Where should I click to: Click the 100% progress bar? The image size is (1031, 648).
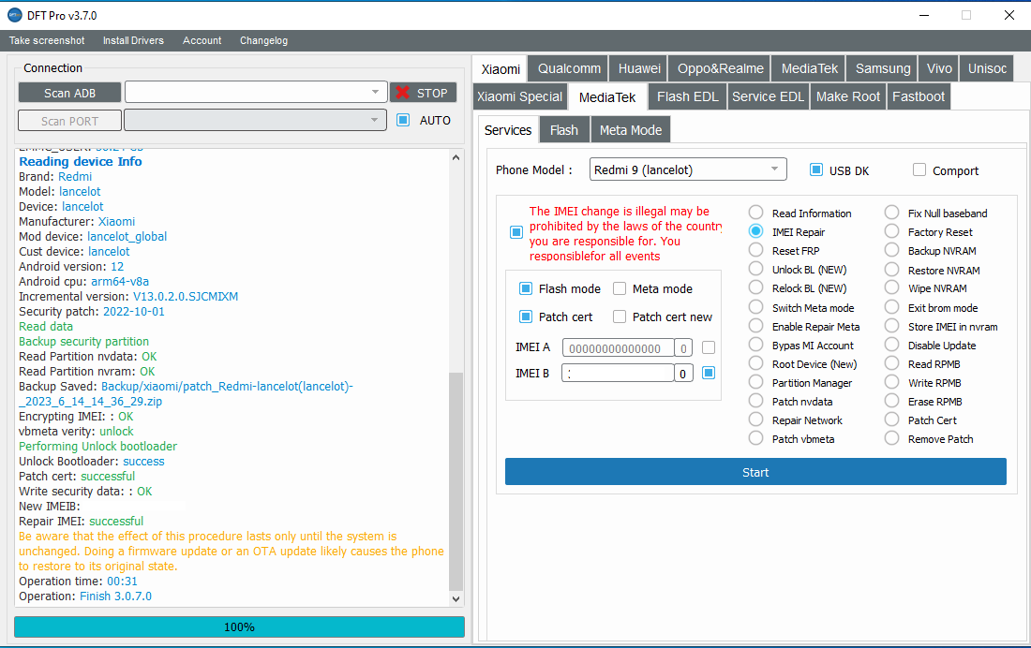click(x=239, y=627)
